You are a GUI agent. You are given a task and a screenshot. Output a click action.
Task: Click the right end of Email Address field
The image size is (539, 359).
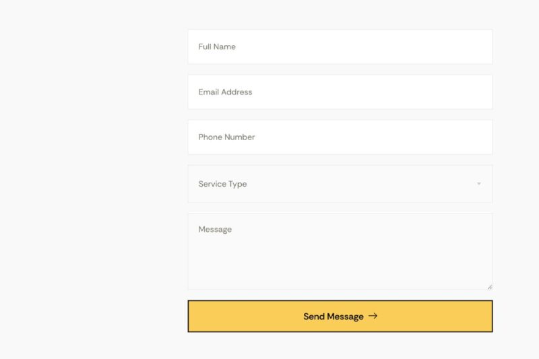tap(478, 92)
